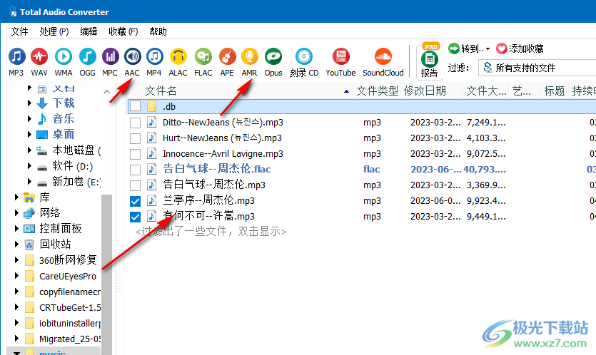The image size is (596, 355).
Task: Expand the 软件 (D:) drive node
Action: (29, 166)
